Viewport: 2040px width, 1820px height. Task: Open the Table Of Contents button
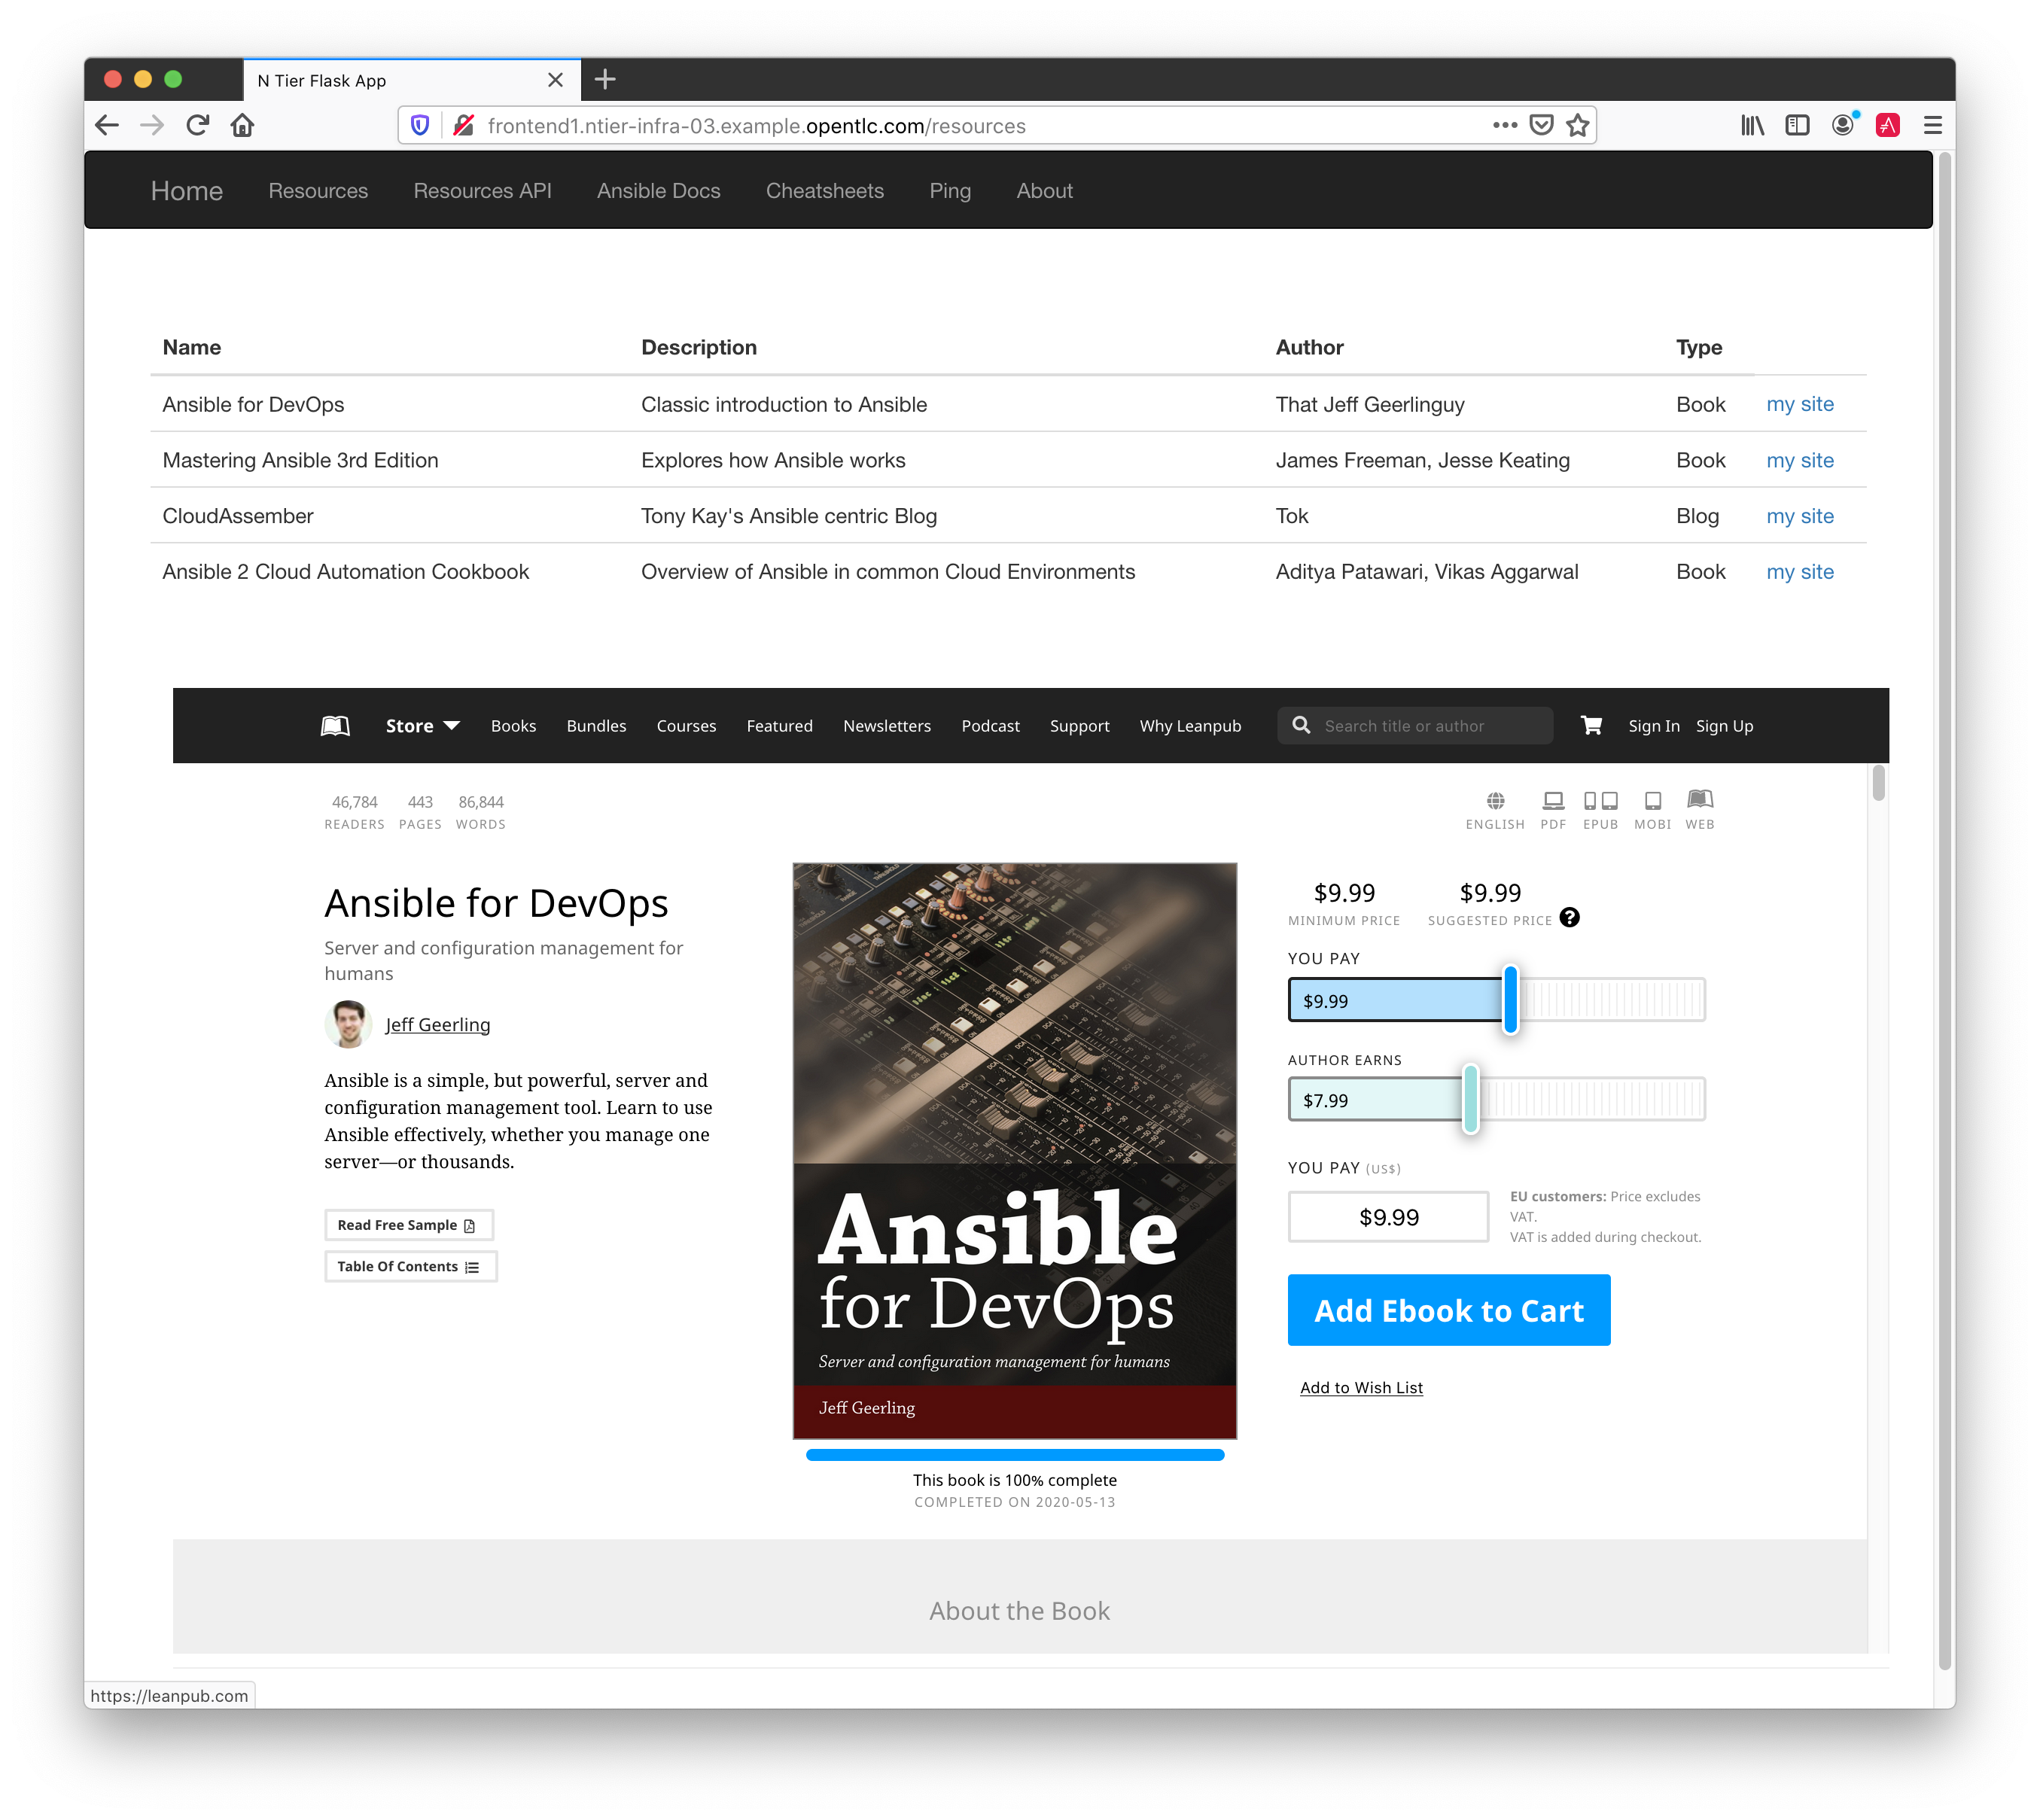coord(410,1266)
